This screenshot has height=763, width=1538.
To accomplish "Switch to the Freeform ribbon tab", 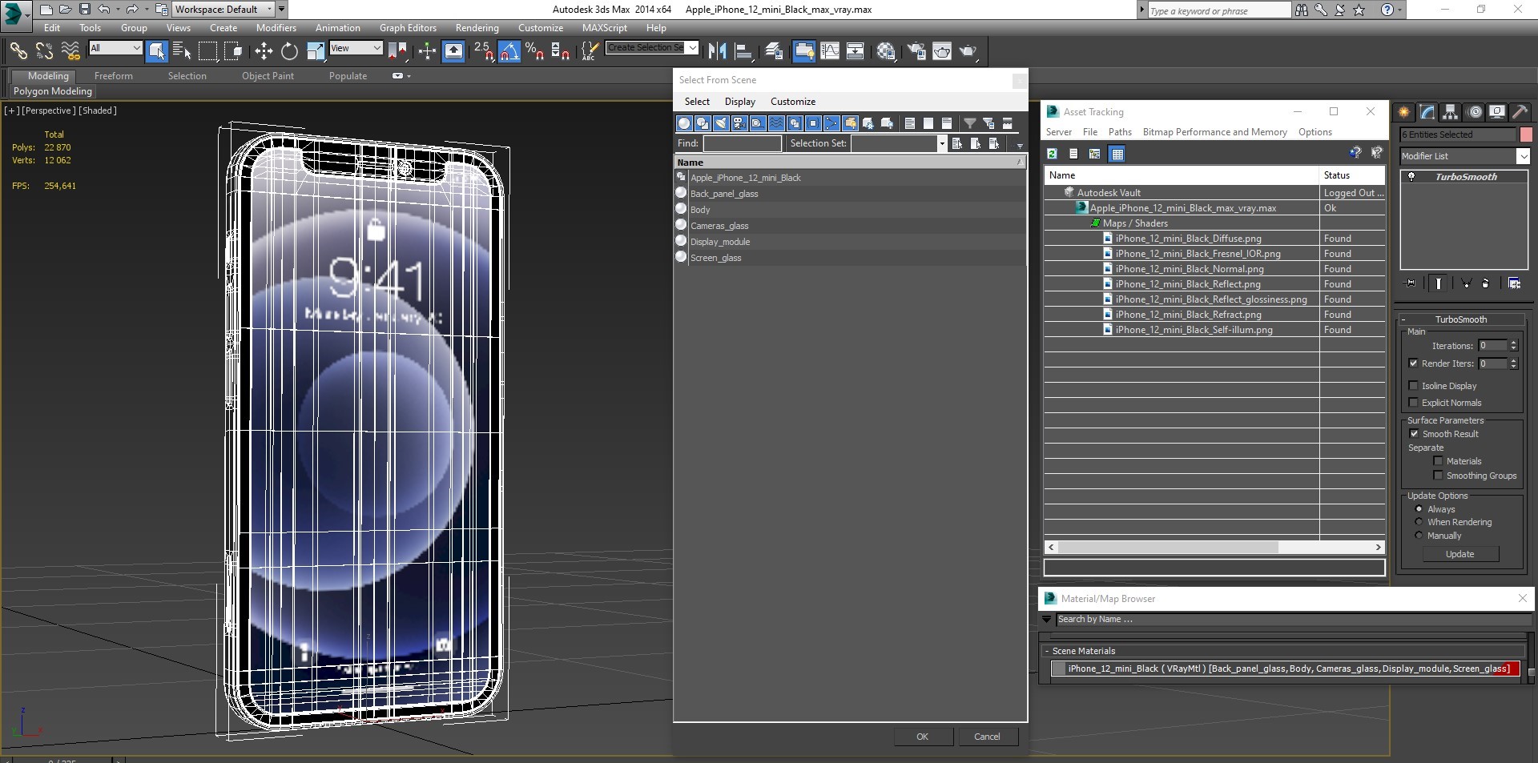I will 114,76.
